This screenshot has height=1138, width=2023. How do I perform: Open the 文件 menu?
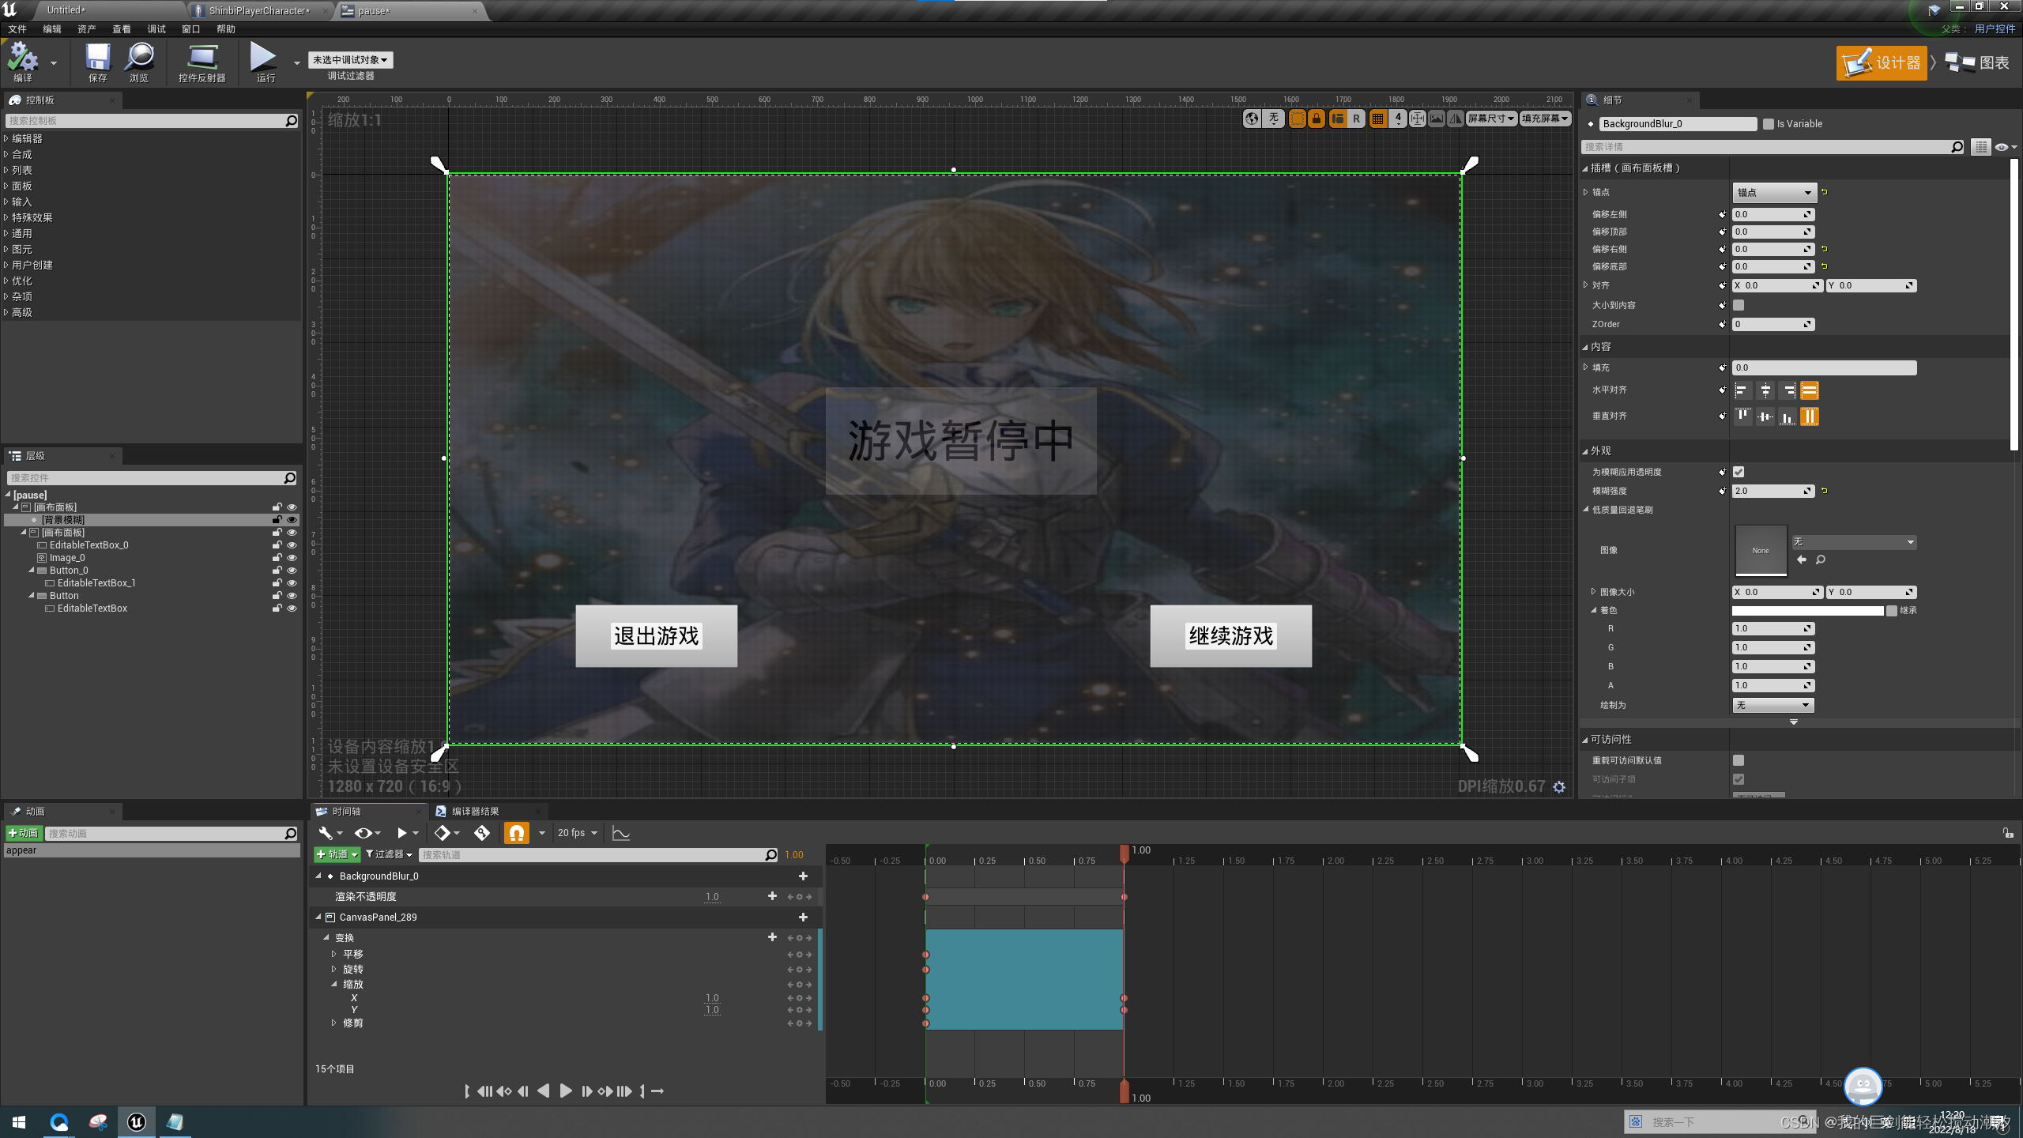tap(17, 29)
